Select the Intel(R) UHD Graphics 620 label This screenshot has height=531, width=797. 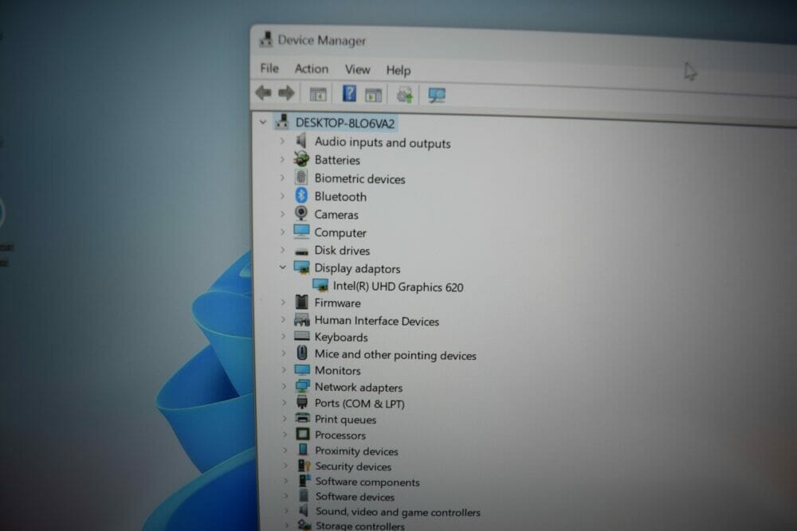tap(398, 287)
